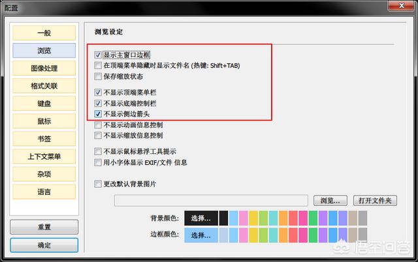This screenshot has width=418, height=262.
Task: Go to 键盘 settings
Action: coord(44,103)
